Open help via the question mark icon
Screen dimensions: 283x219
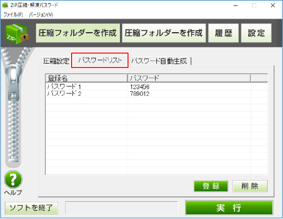click(13, 180)
